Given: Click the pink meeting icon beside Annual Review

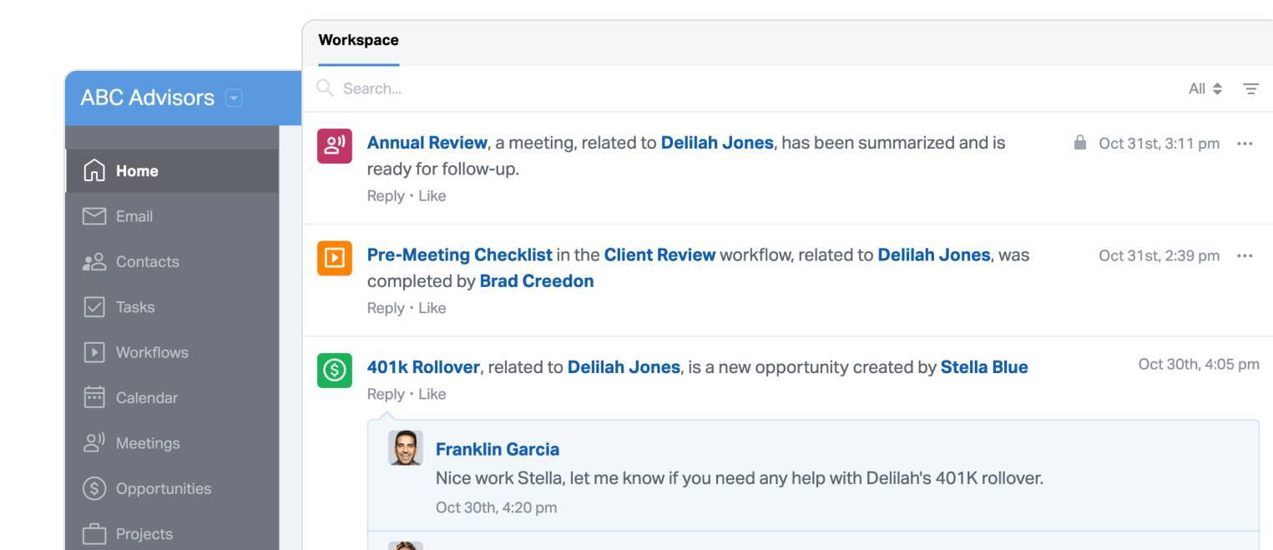Looking at the screenshot, I should click(x=334, y=146).
